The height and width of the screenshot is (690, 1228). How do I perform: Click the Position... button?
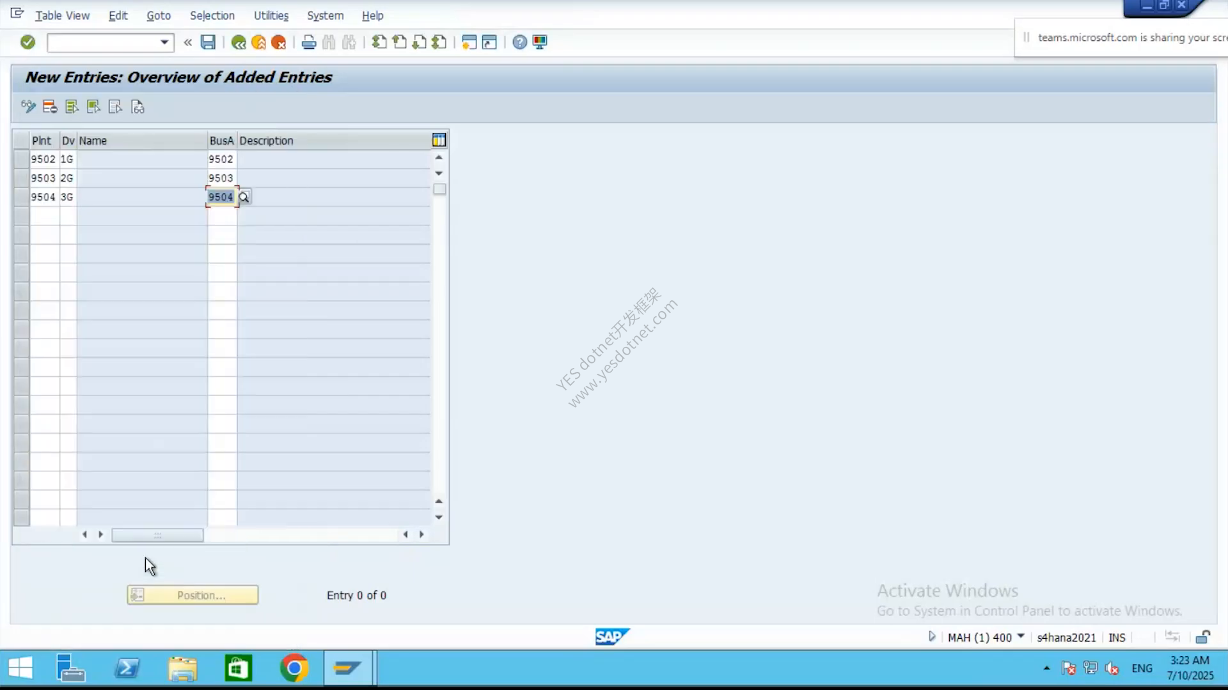(193, 595)
